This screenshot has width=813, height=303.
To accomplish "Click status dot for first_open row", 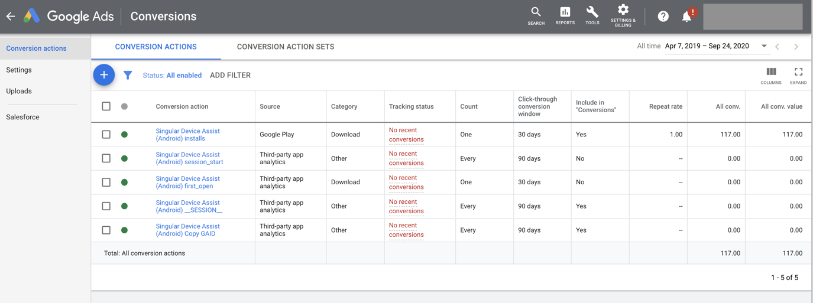I will point(124,183).
